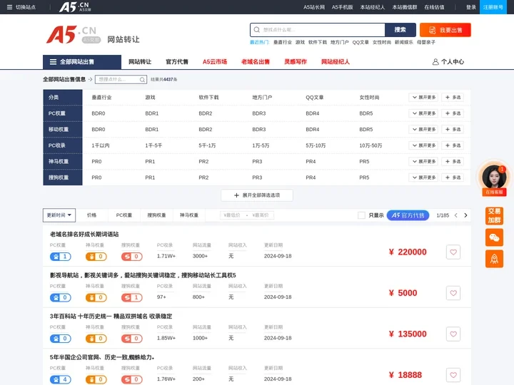Click Shenma weight badge of first listing

coord(96,257)
